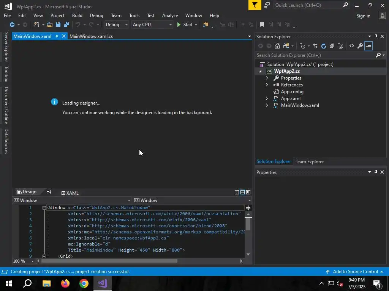The image size is (389, 291).
Task: Click the swap panes arrows icon
Action: click(x=49, y=192)
